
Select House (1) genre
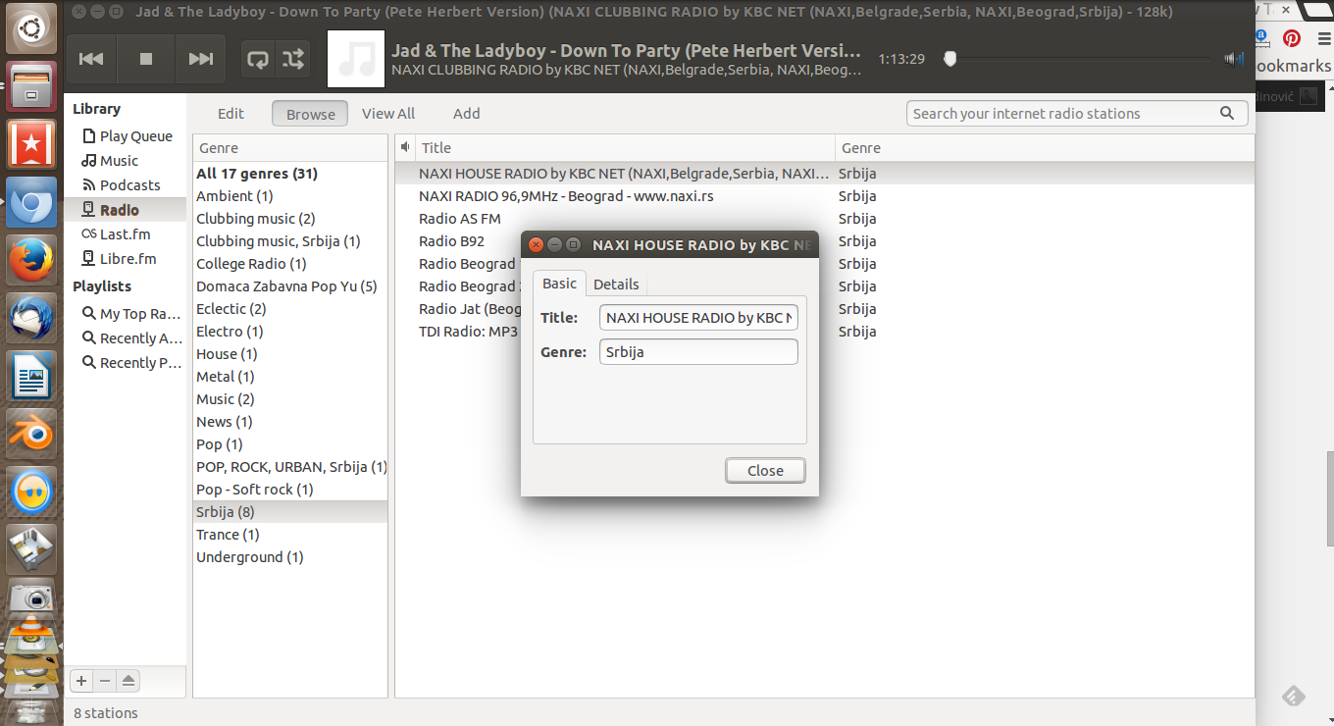coord(290,354)
